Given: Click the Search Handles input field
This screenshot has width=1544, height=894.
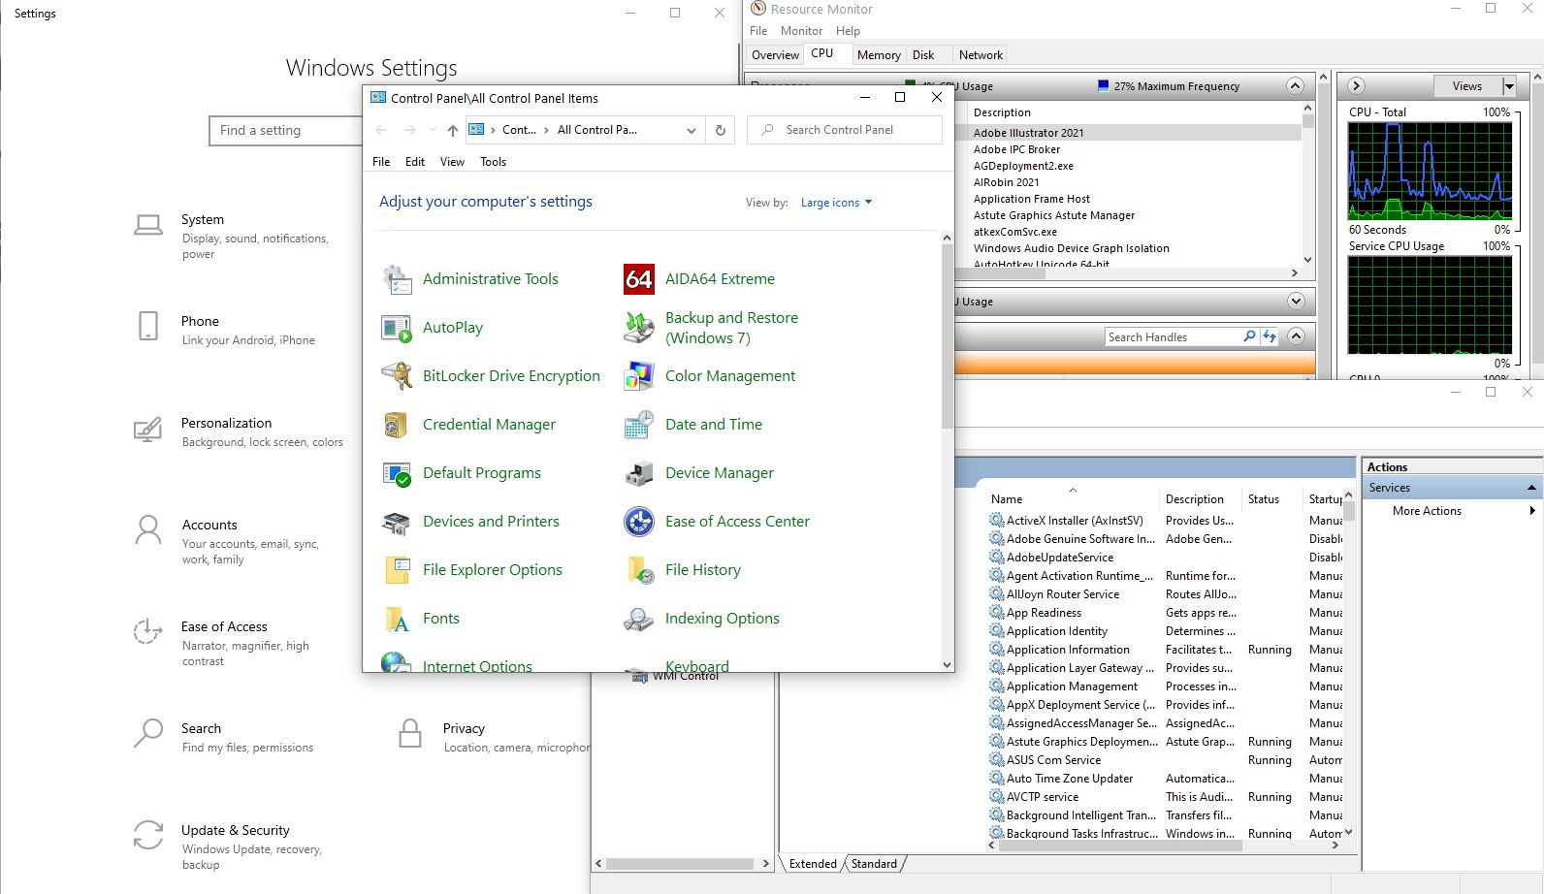Looking at the screenshot, I should 1174,337.
